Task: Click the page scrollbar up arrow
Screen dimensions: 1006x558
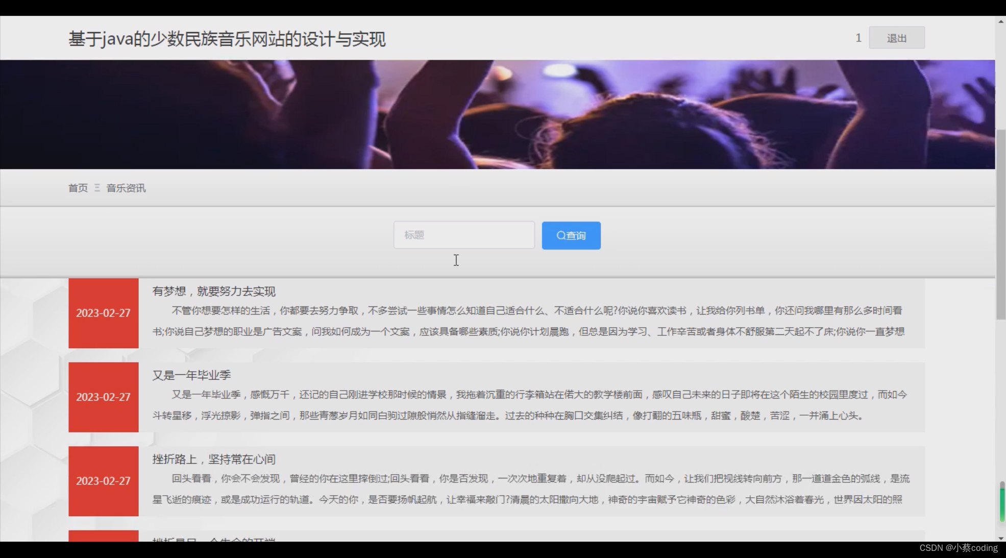Action: click(x=1000, y=21)
